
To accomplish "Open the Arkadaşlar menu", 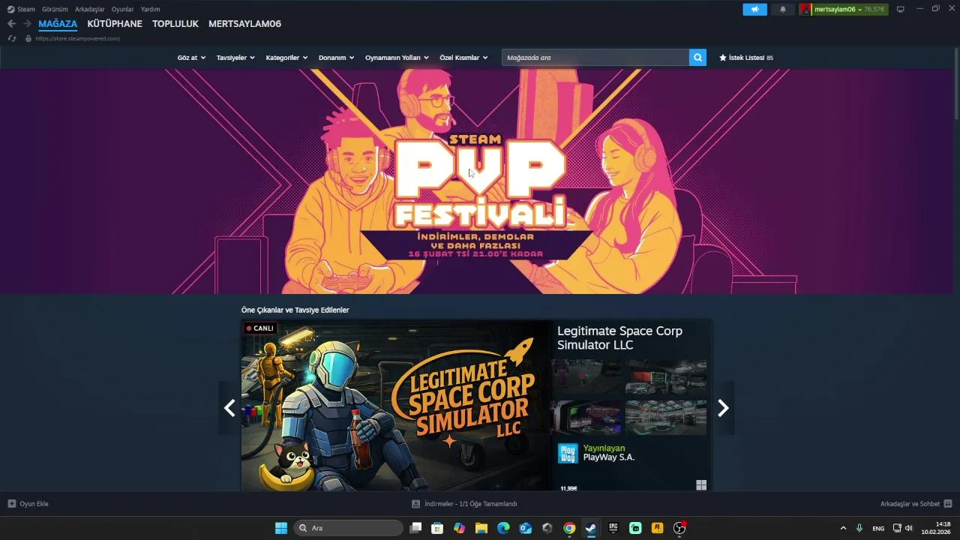I will click(x=90, y=9).
